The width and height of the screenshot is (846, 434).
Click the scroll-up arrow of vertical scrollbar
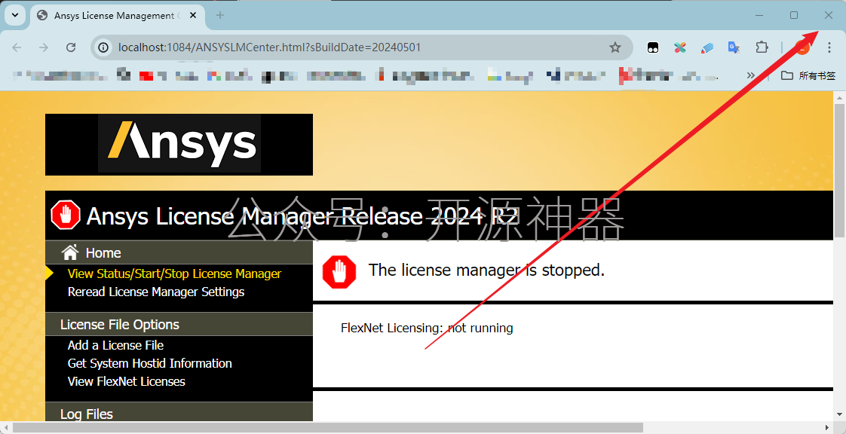(839, 96)
